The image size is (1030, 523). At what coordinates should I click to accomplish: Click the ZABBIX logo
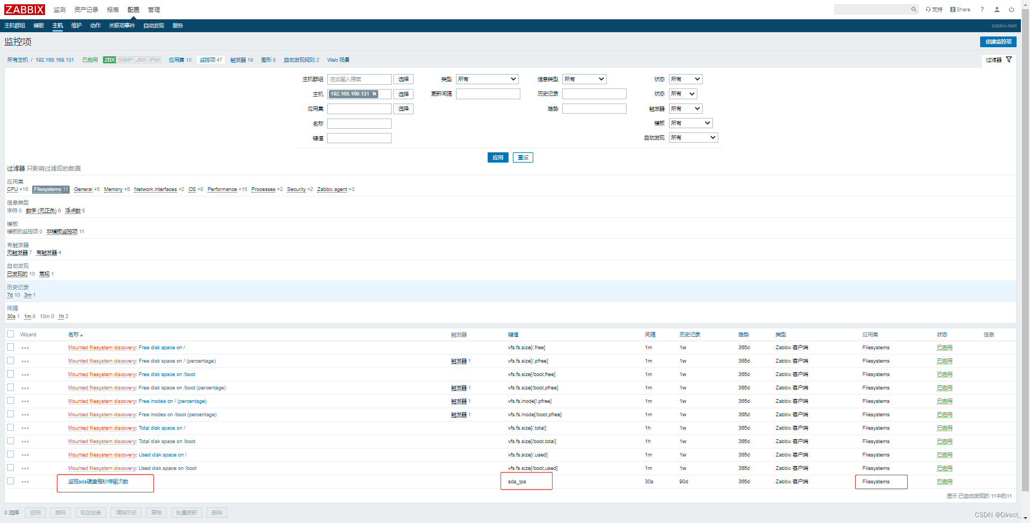25,10
